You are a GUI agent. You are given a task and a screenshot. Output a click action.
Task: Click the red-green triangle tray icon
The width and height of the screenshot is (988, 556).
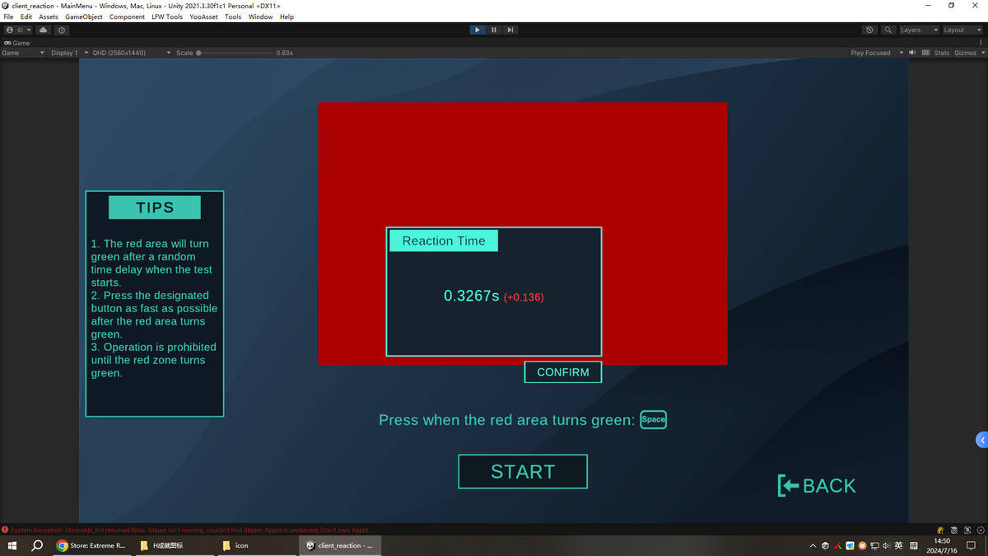tap(837, 545)
